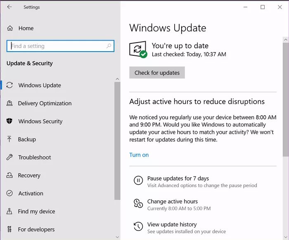Open Delivery Optimization settings
The width and height of the screenshot is (289, 240).
coord(45,103)
